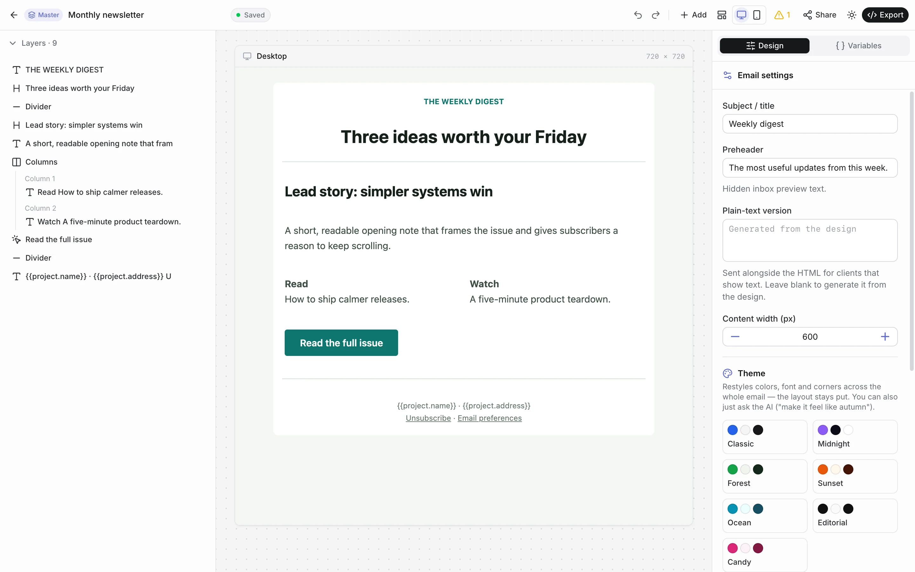Apply the Forest theme
The width and height of the screenshot is (915, 572).
[x=764, y=476]
